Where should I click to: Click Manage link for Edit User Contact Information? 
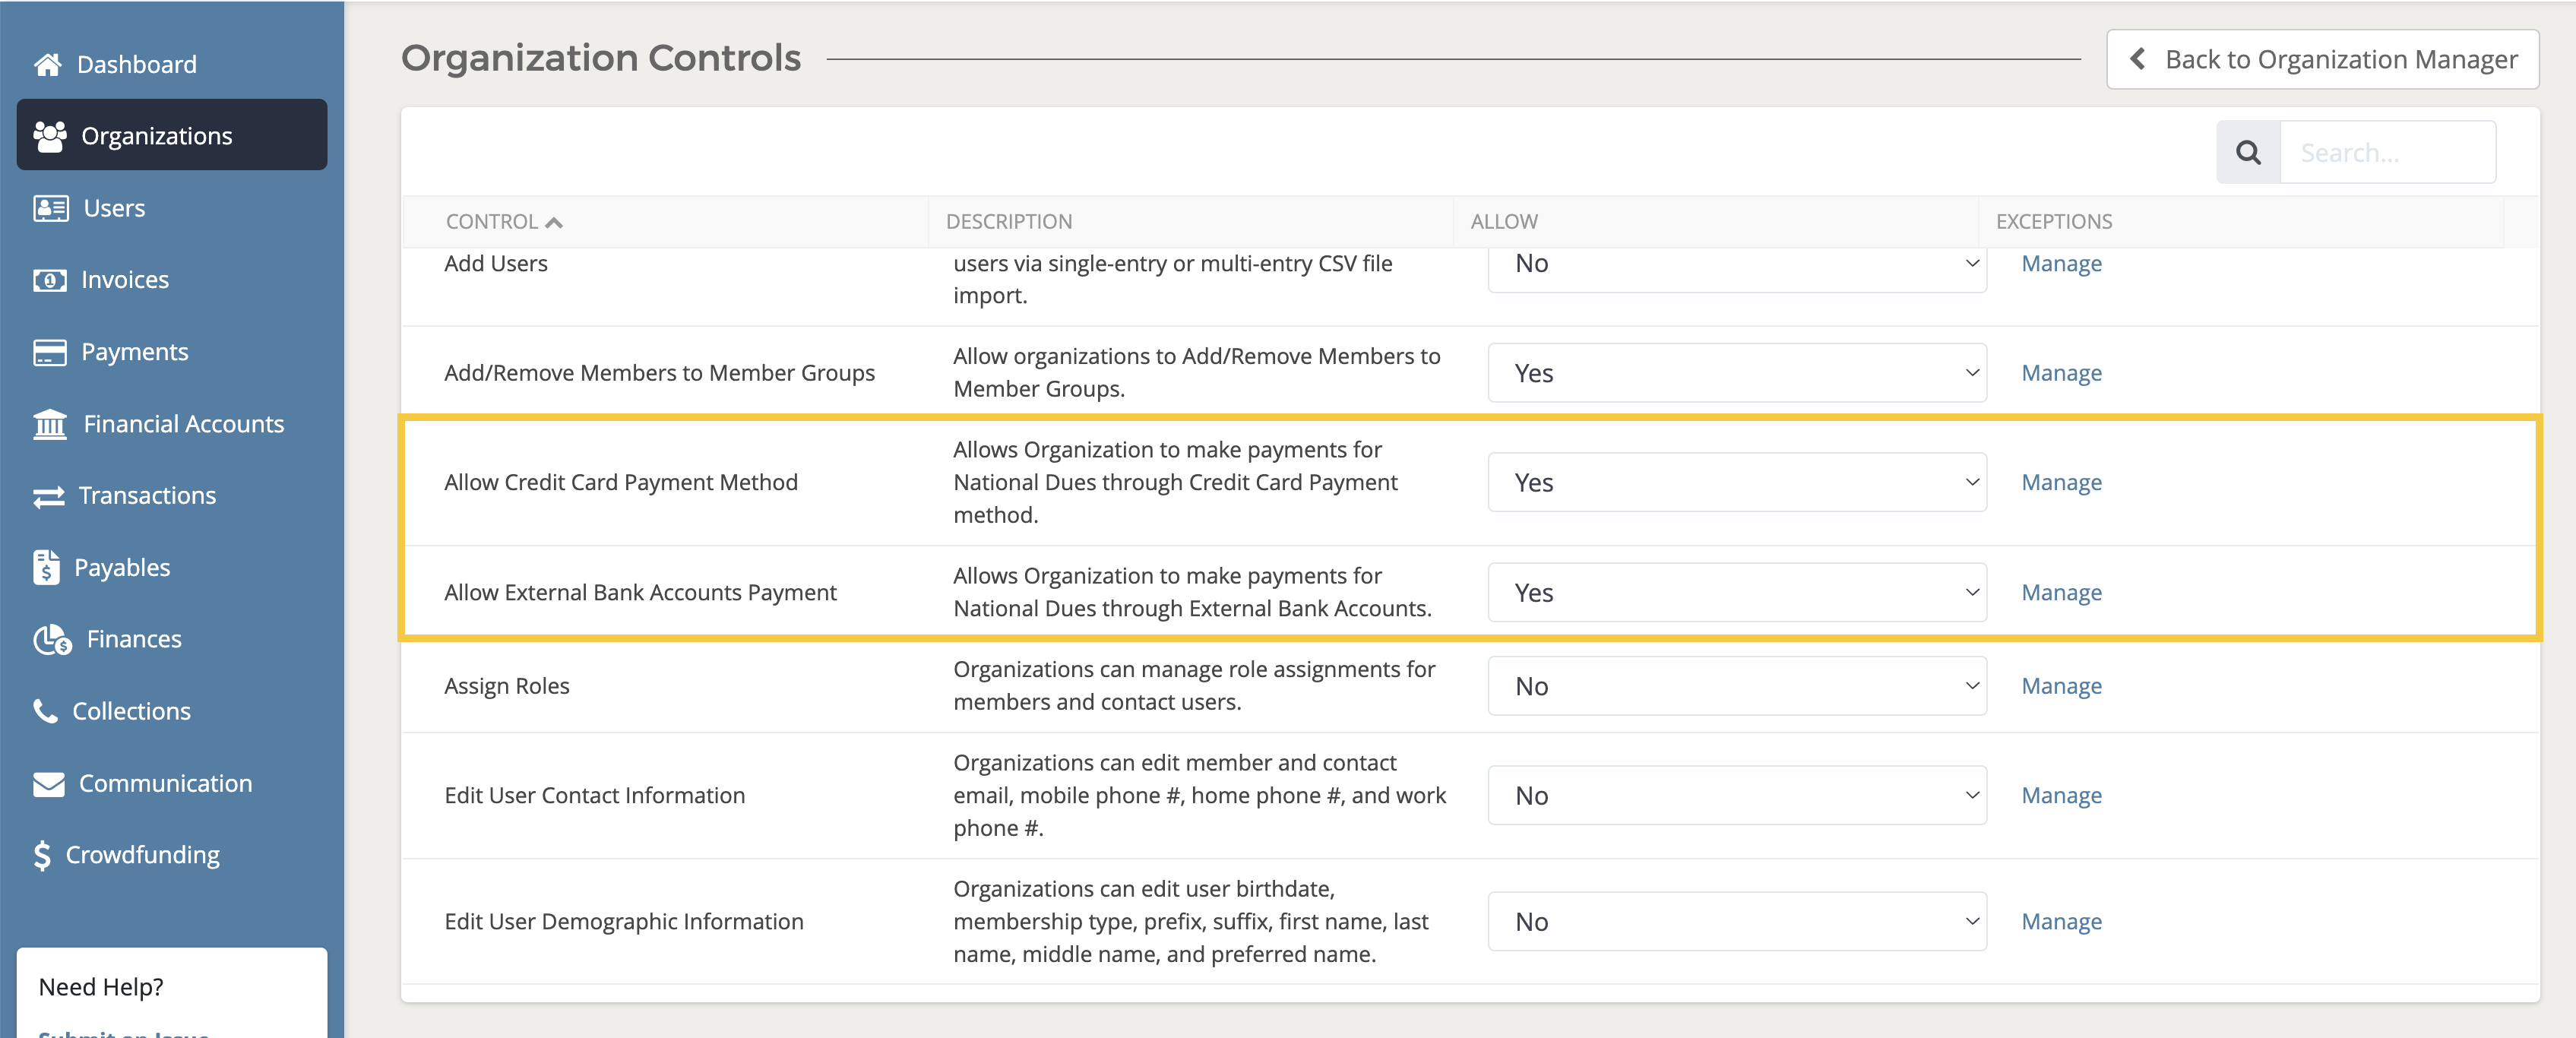[2061, 795]
